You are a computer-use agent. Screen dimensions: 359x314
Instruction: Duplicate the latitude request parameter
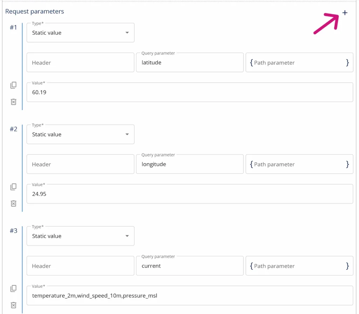[13, 85]
